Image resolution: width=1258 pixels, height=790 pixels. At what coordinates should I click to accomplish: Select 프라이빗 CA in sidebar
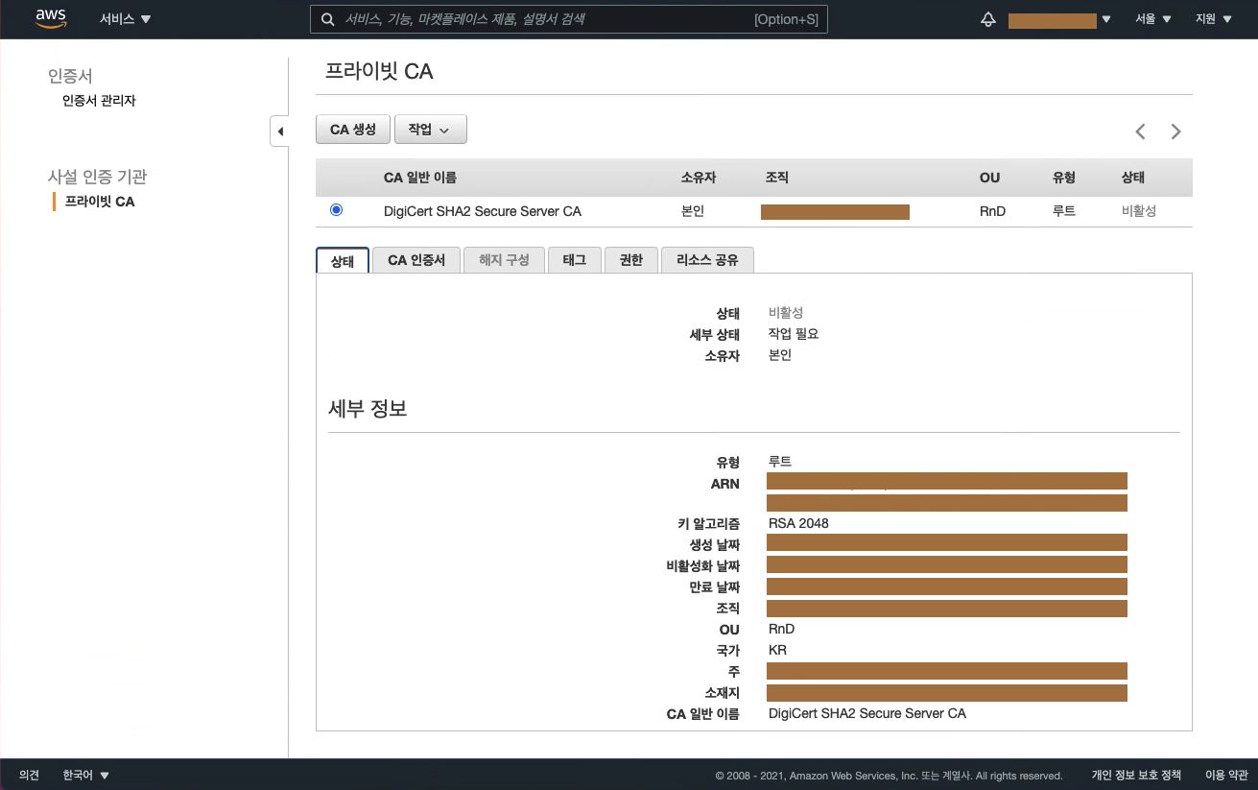[100, 202]
